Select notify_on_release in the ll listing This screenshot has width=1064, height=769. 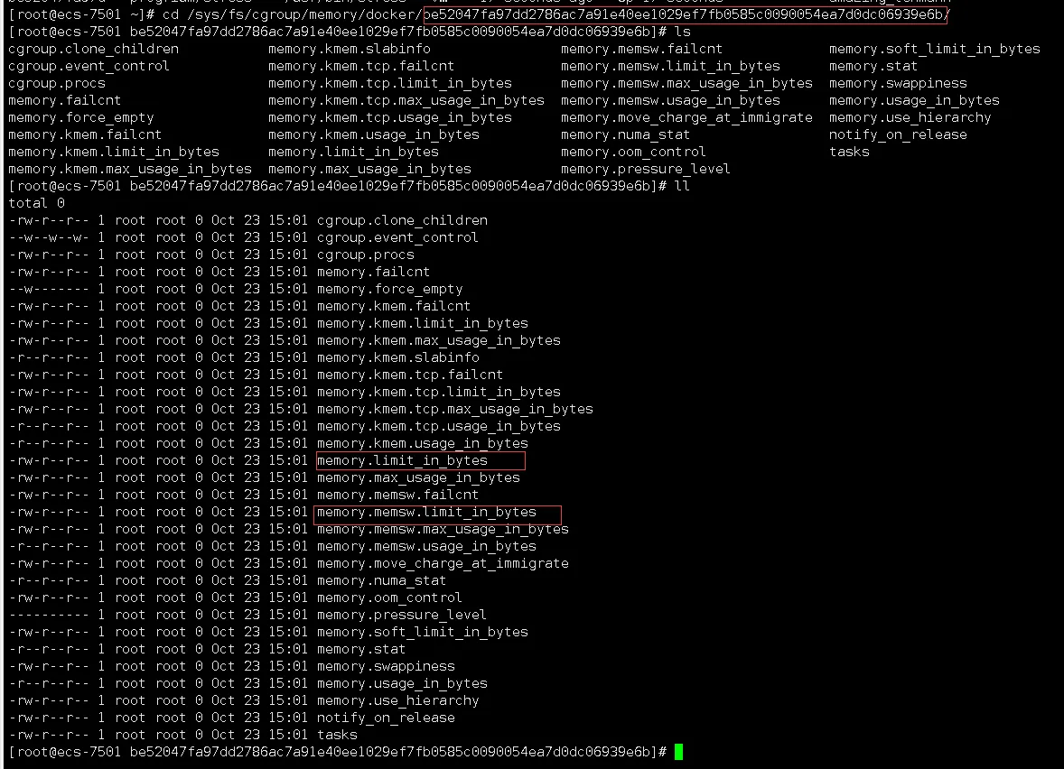[386, 718]
